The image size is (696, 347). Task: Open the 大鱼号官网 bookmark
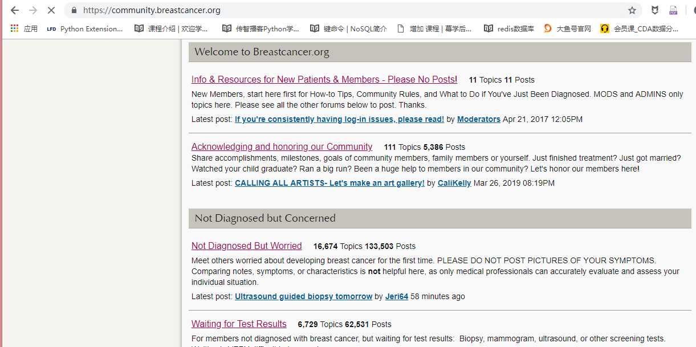click(567, 28)
